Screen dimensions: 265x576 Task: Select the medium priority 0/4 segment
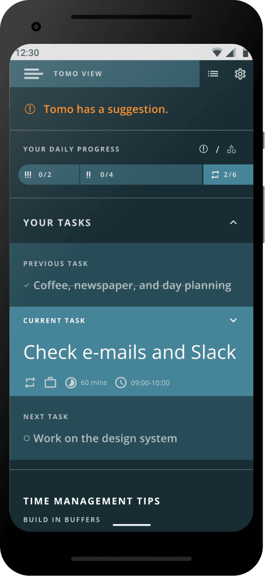point(141,175)
